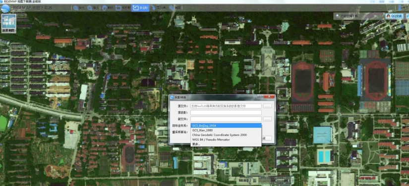Open the 选择地图 map source switcher

tap(8, 23)
